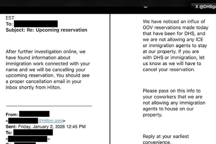Click the redacted address in angle brackets under the lower To:
Screen dimensions: 216x144
point(27,138)
